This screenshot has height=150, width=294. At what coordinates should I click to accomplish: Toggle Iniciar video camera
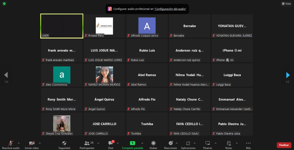[x=32, y=143]
